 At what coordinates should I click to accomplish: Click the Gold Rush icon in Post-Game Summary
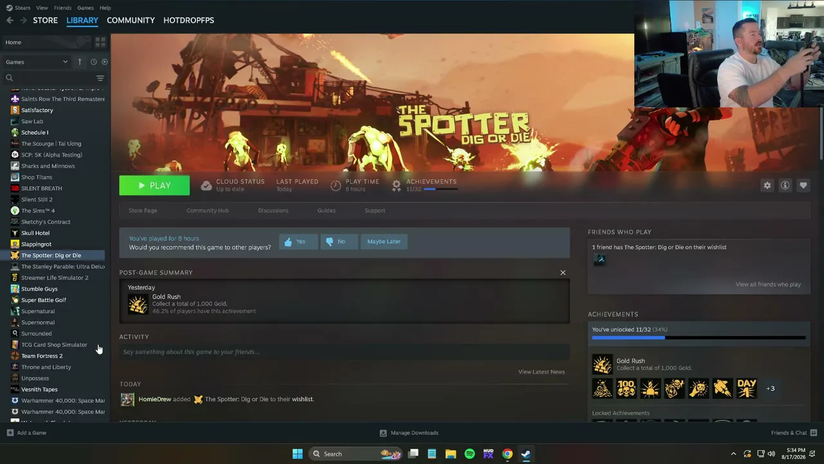pyautogui.click(x=138, y=304)
